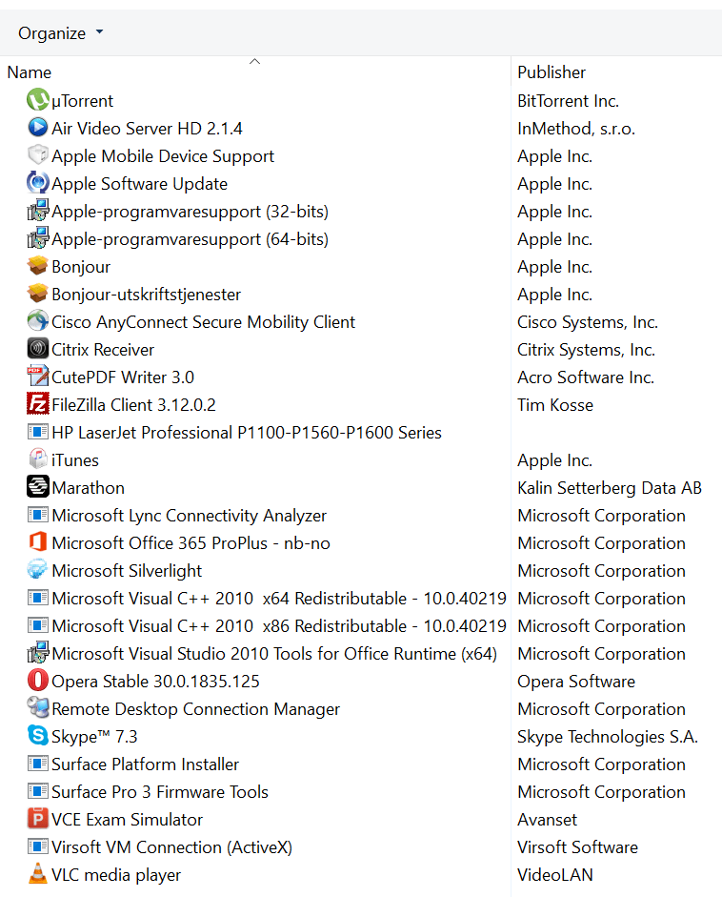Sort the list by Publisher column header
Image resolution: width=722 pixels, height=897 pixels.
(552, 72)
